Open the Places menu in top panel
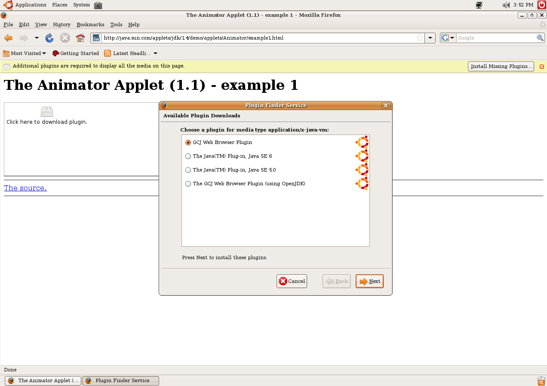 (x=60, y=5)
